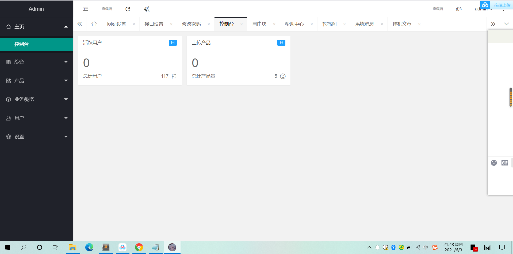Expand the 设置 sidebar menu
513x254 pixels.
click(x=36, y=136)
